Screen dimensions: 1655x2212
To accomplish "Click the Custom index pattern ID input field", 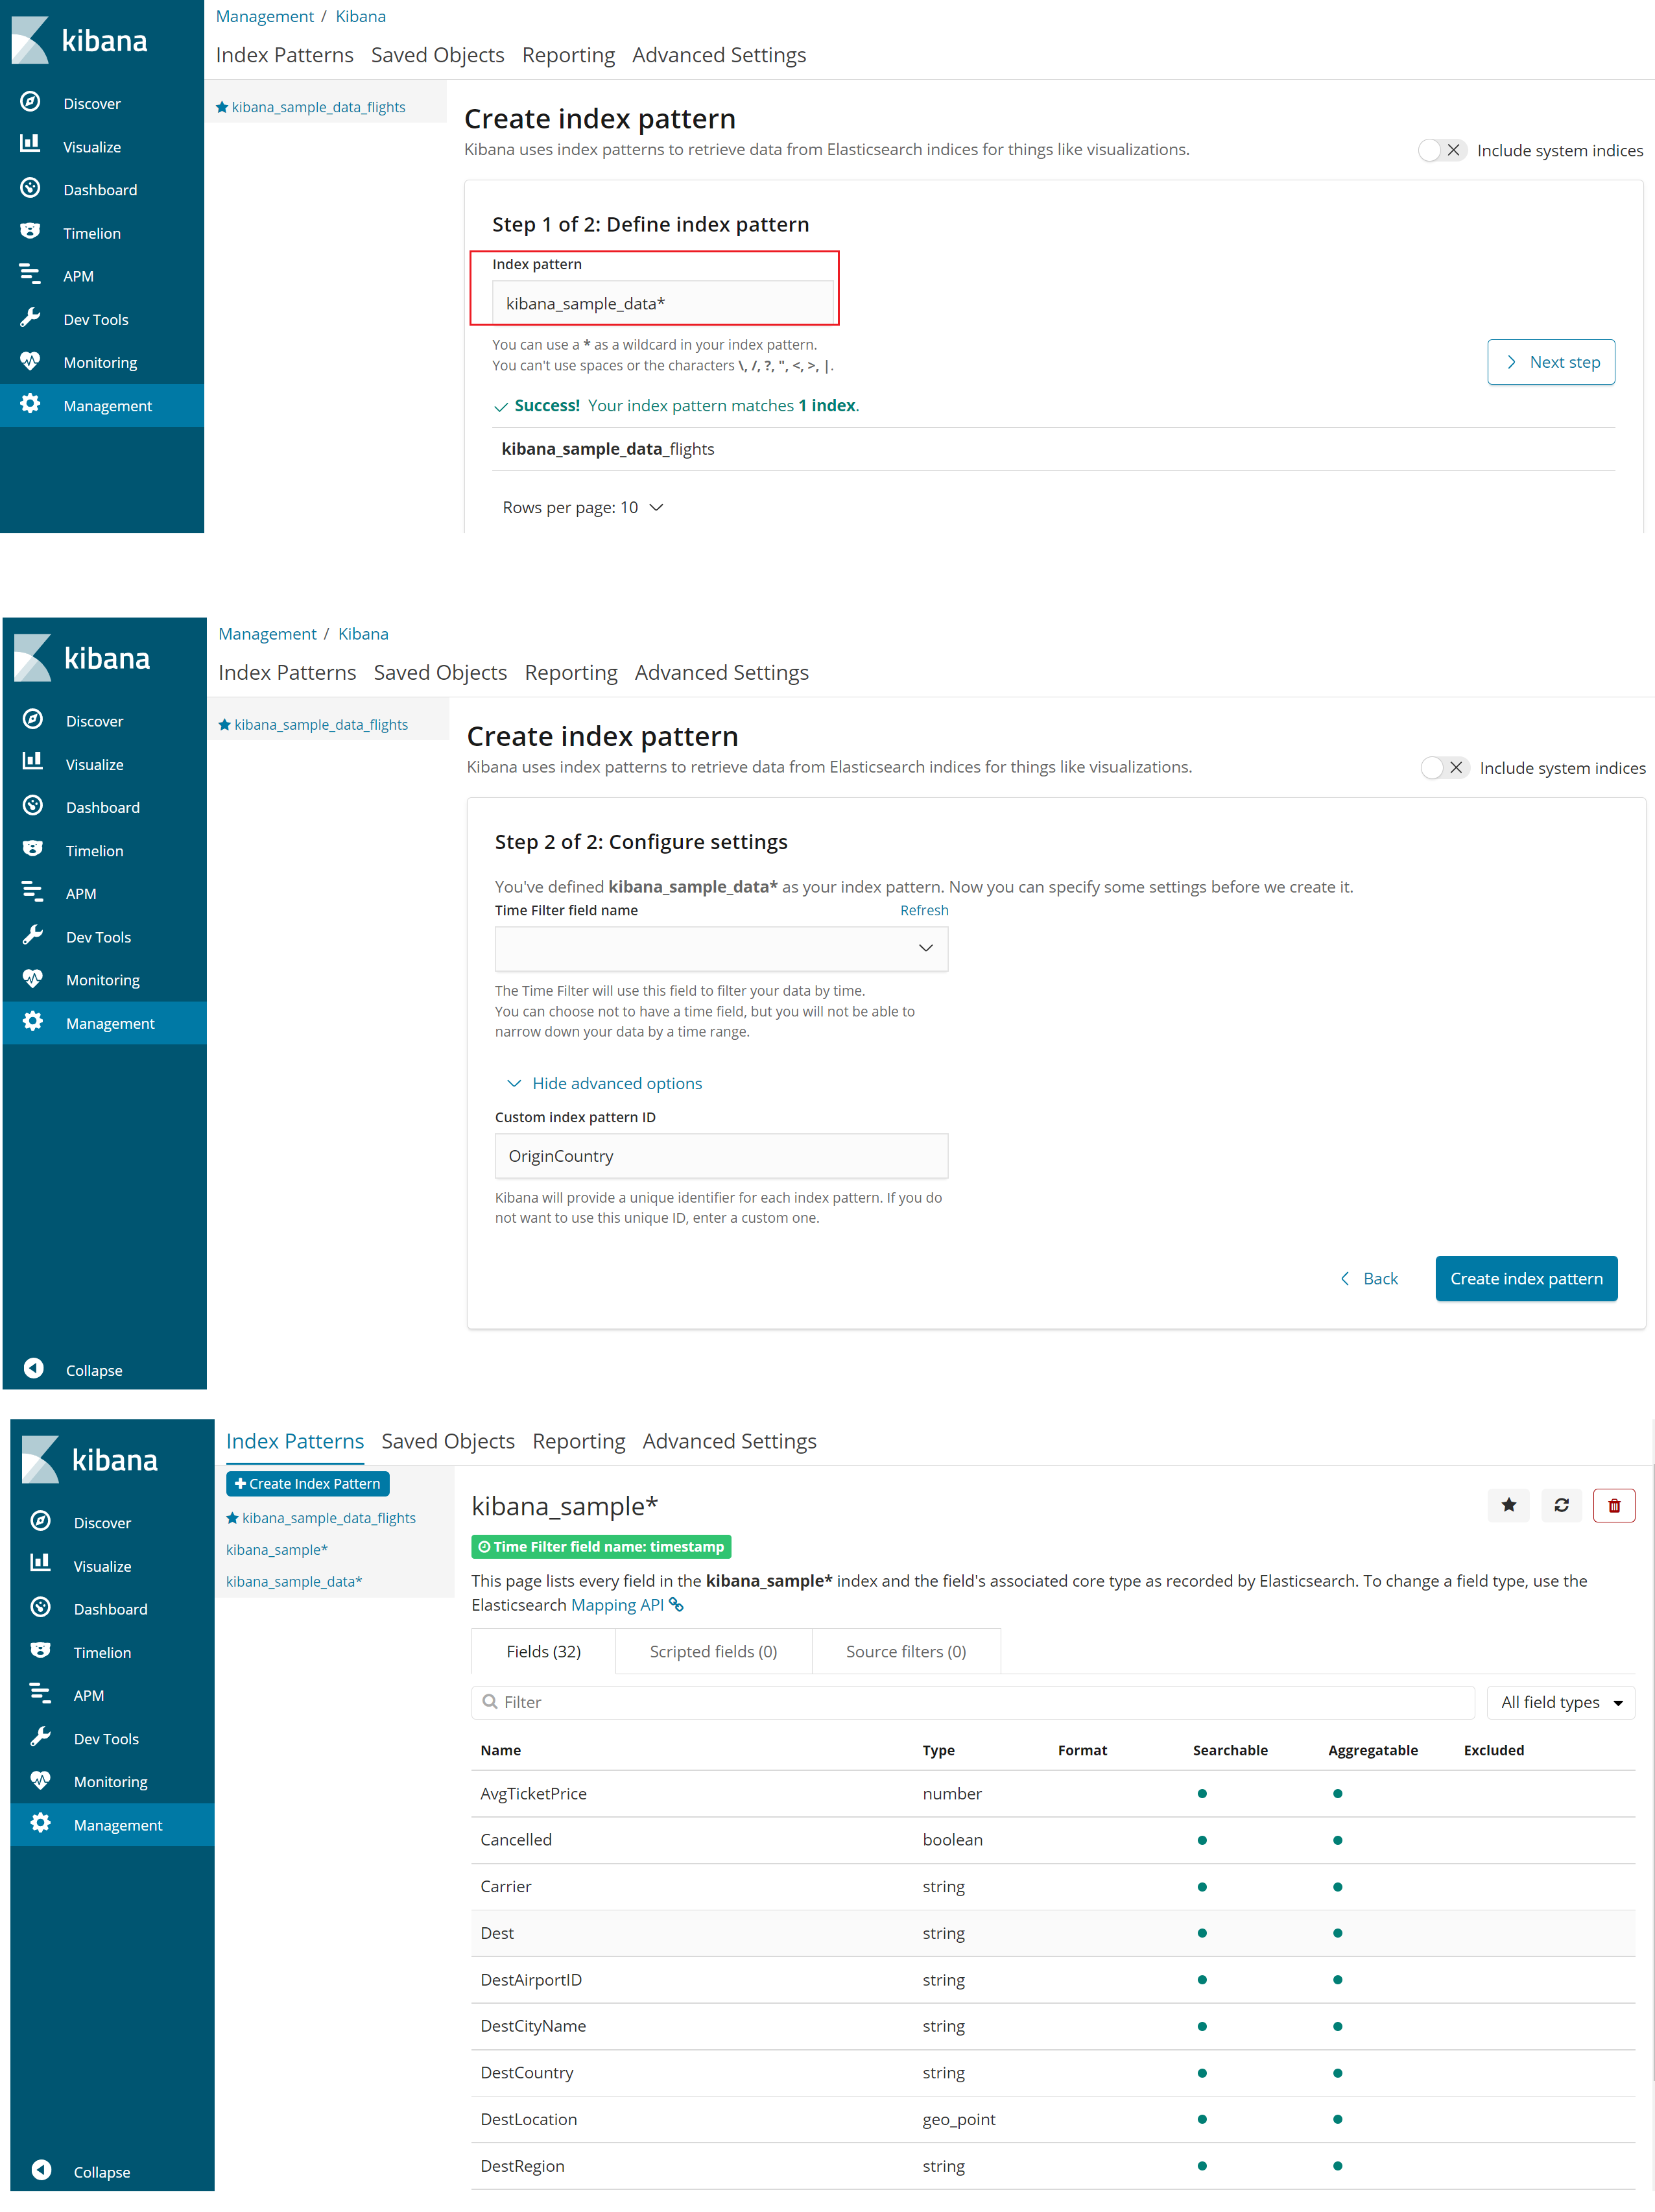I will (x=720, y=1156).
